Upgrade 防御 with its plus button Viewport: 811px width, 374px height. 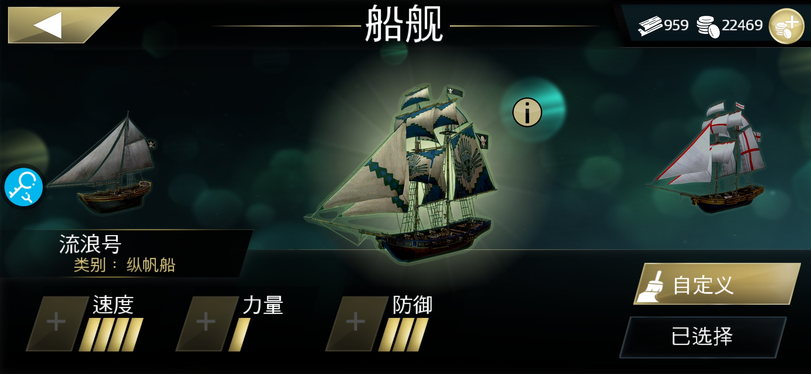click(356, 323)
